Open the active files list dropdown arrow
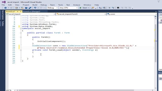The image size is (162, 91). [x=156, y=12]
